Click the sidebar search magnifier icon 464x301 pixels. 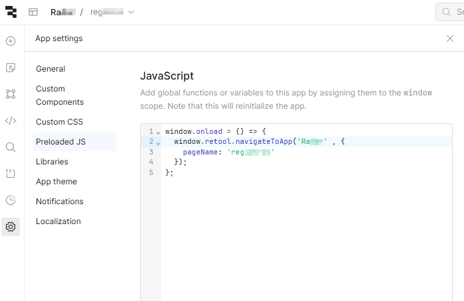pyautogui.click(x=11, y=147)
